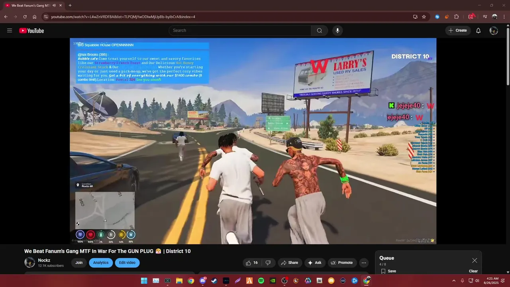510x287 pixels.
Task: Open Steam from taskbar
Action: pos(214,281)
